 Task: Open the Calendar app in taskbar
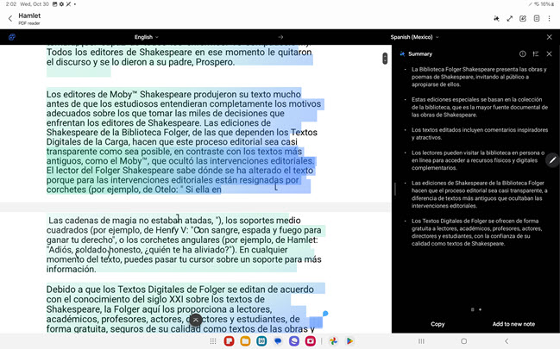click(x=261, y=341)
